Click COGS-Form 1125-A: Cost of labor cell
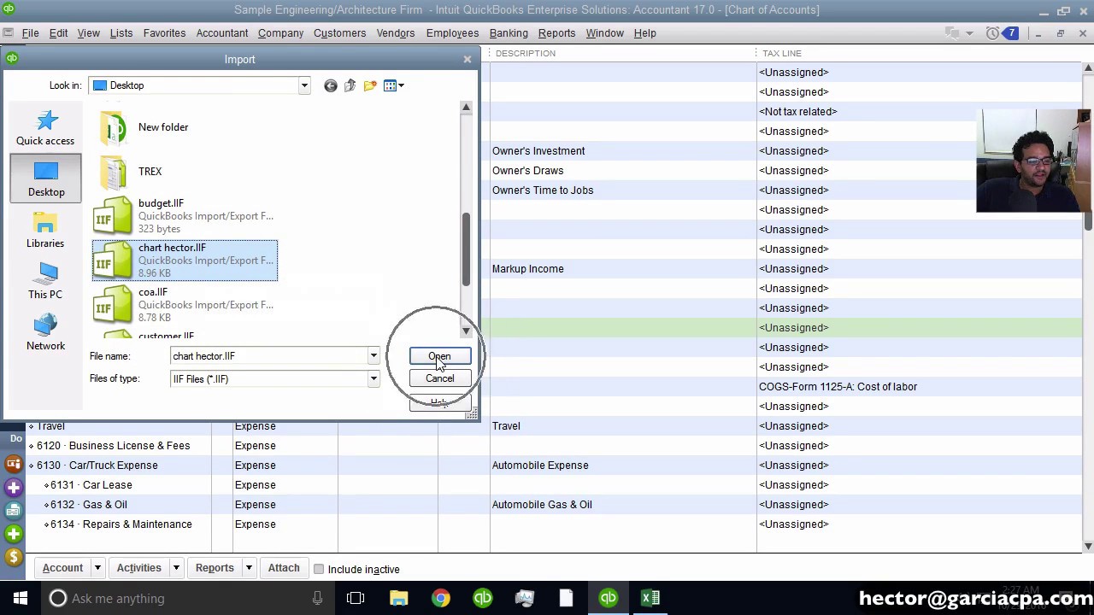Screen dimensions: 1094x615 (x=838, y=387)
